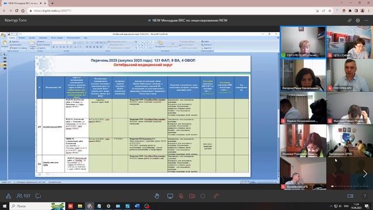
Task: Open the Анимация ribbon tab in PowerPoint
Action: click(43, 37)
